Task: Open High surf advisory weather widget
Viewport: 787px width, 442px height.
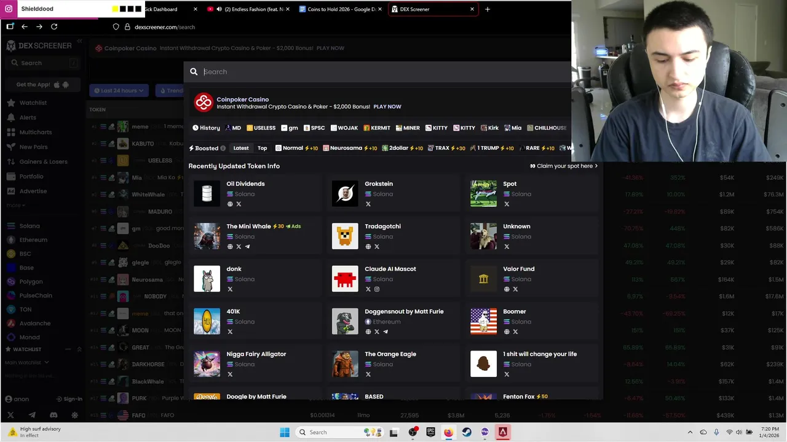Action: tap(34, 432)
